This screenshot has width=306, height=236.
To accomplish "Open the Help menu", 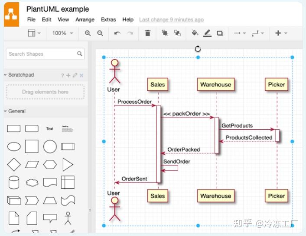I will [x=128, y=19].
